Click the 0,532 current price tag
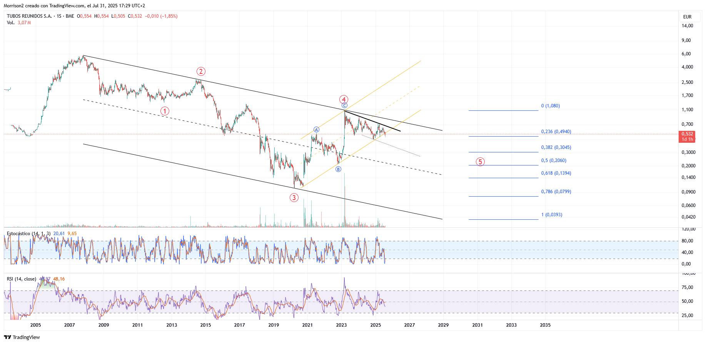 click(x=687, y=134)
